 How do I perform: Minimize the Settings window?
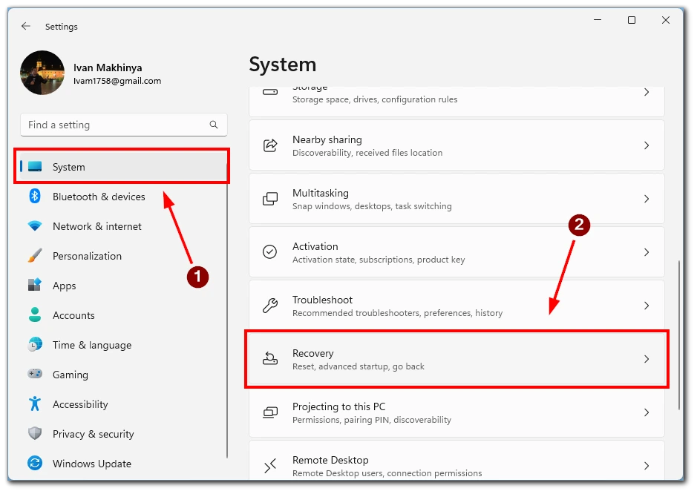(x=598, y=20)
